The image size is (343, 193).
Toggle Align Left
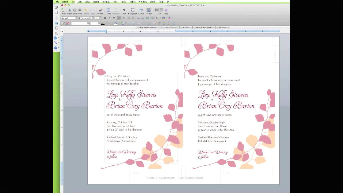pyautogui.click(x=119, y=18)
